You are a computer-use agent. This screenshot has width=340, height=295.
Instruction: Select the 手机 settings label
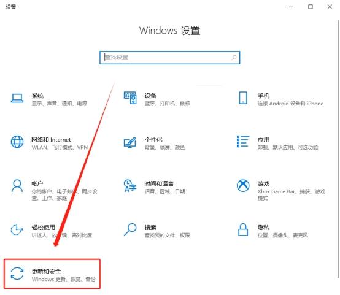click(263, 96)
